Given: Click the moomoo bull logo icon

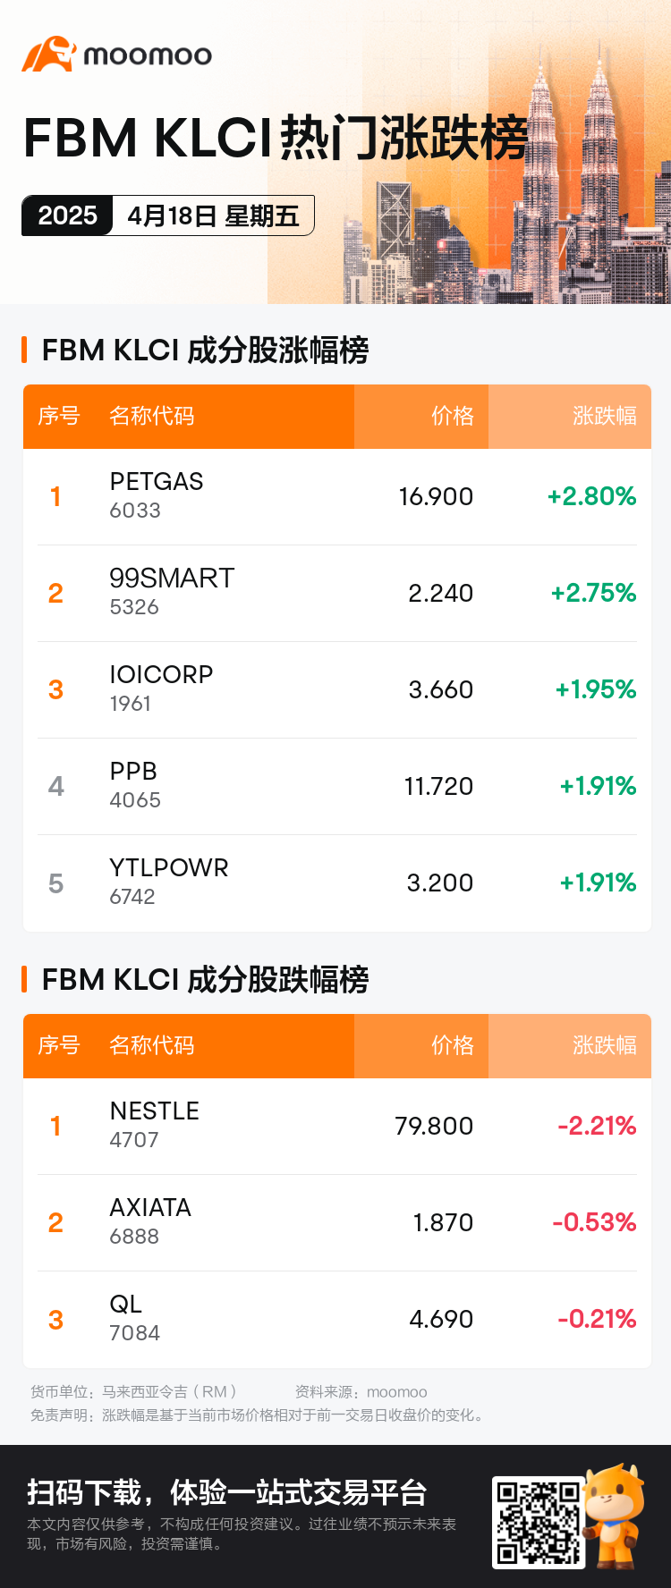Looking at the screenshot, I should tap(48, 55).
